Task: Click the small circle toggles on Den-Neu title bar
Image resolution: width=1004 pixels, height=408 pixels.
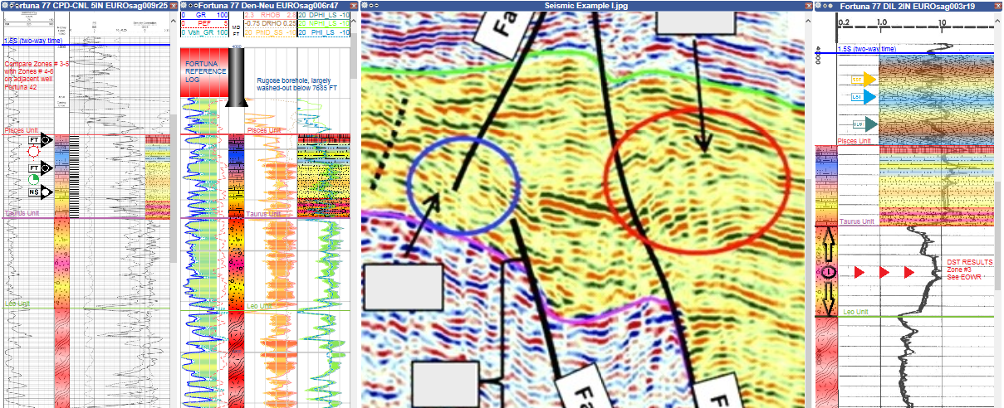Action: (192, 6)
